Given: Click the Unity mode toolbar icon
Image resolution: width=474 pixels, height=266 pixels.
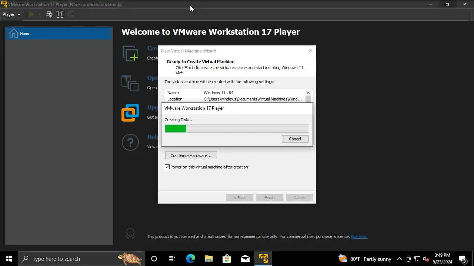Looking at the screenshot, I should (x=71, y=14).
